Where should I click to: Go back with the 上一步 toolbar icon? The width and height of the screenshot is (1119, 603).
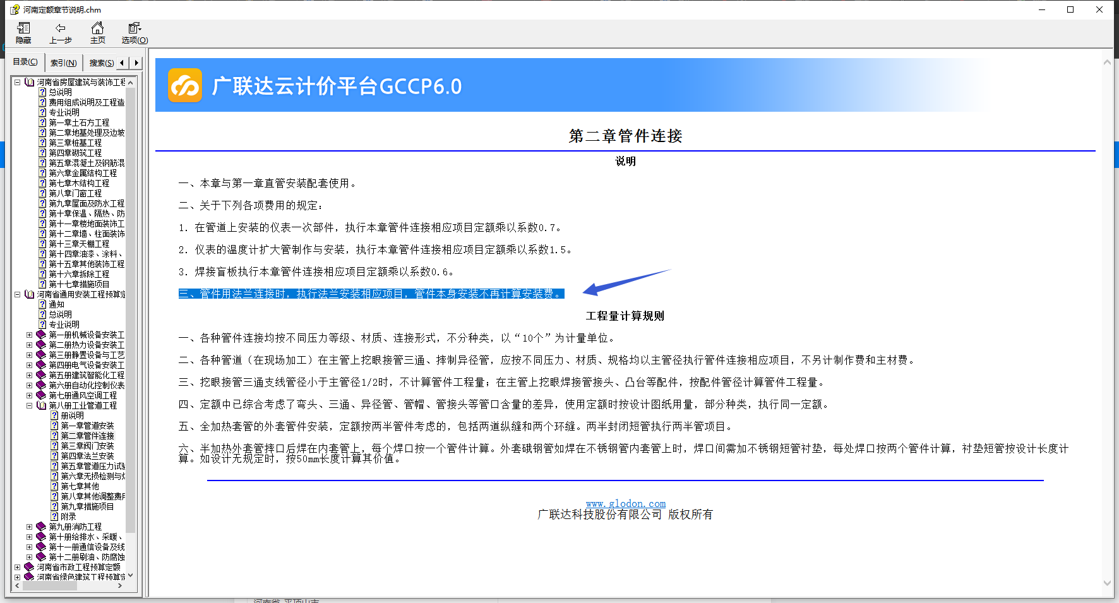61,28
